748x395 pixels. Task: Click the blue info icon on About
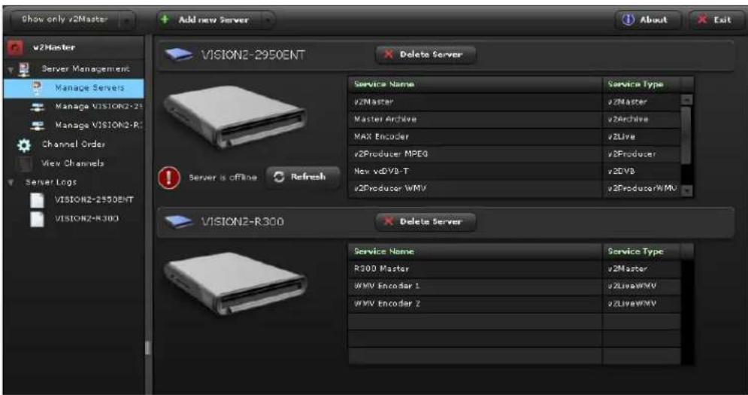tap(628, 20)
